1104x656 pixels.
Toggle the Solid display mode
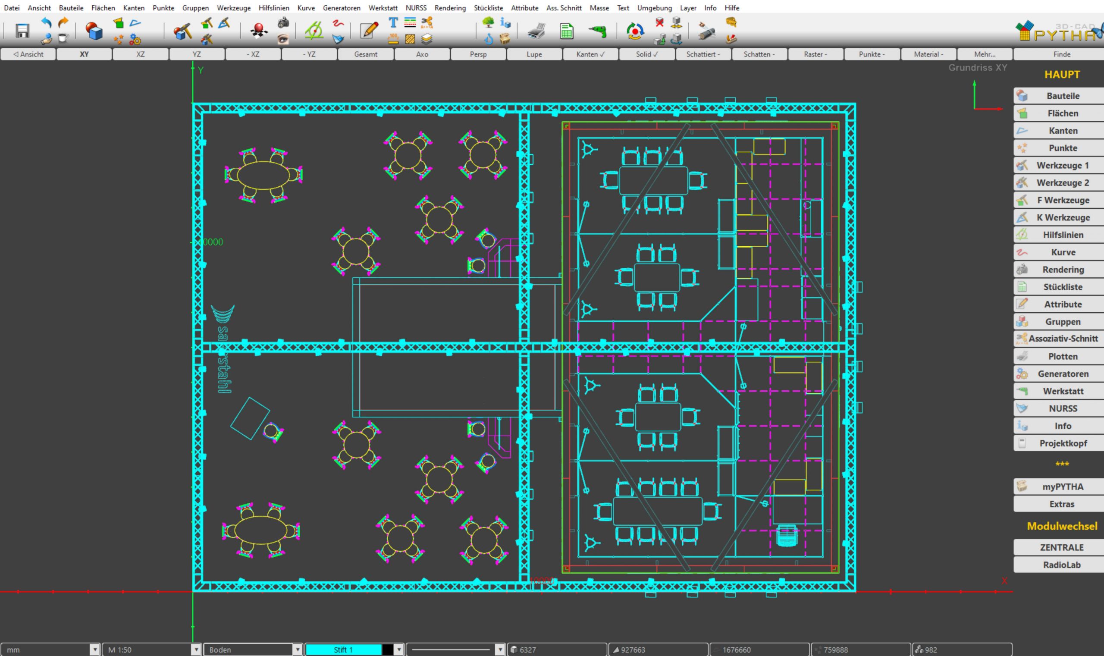click(x=646, y=54)
